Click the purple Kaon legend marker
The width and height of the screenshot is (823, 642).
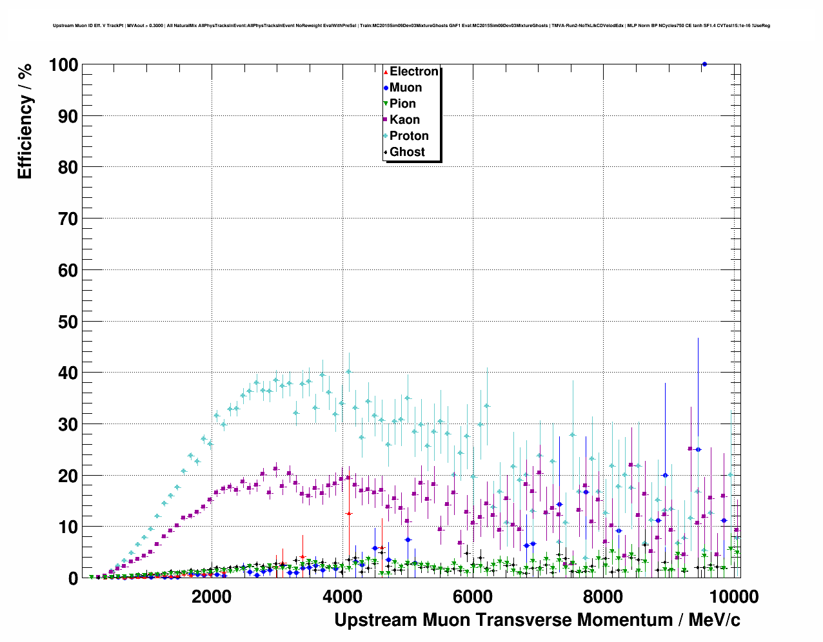point(386,120)
